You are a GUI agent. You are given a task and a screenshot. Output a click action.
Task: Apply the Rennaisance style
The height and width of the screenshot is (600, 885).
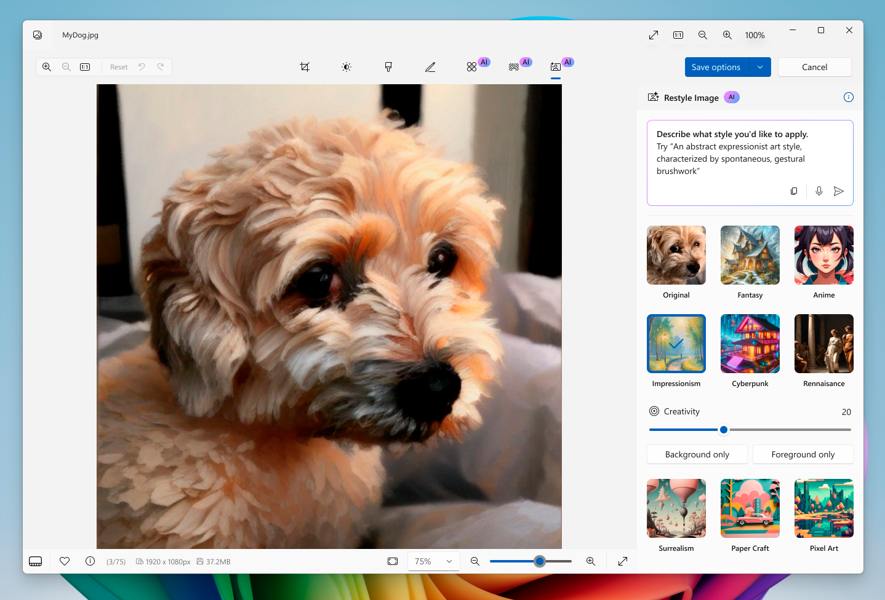(x=824, y=344)
